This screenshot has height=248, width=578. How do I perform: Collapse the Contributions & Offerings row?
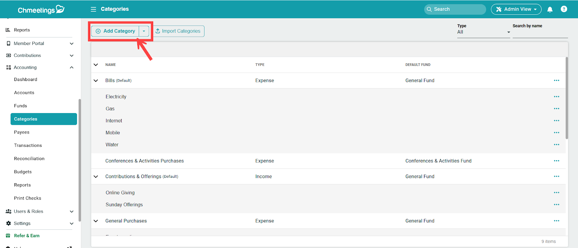tap(96, 177)
